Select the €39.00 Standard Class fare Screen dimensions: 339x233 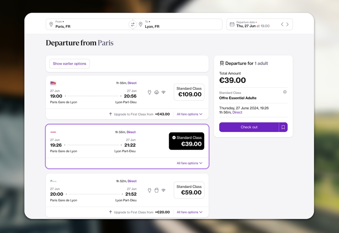click(x=186, y=141)
